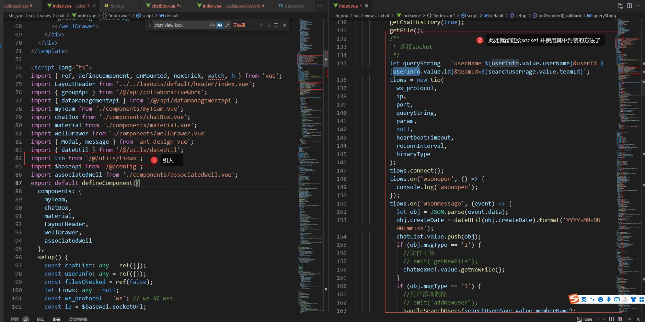The image size is (645, 322).
Task: Click 'getChatHisttory(true);' on line 130
Action: click(427, 22)
